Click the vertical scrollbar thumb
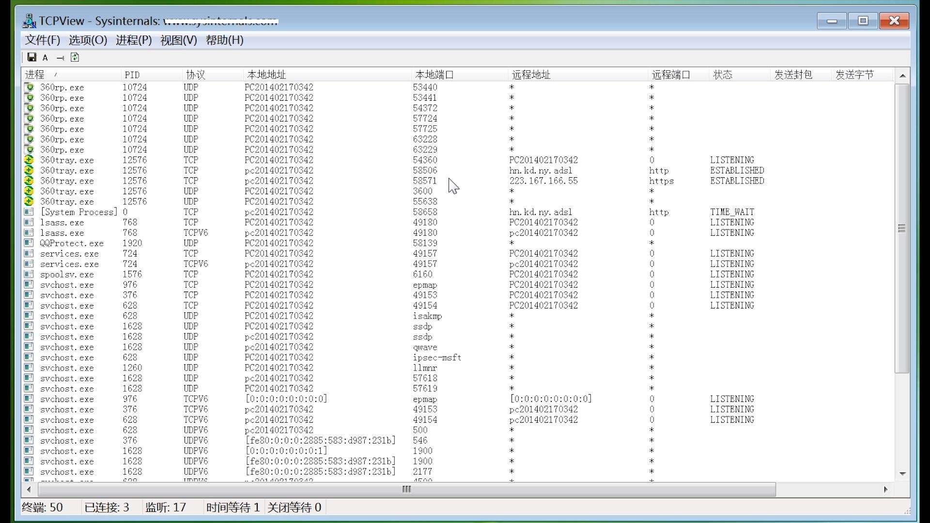The width and height of the screenshot is (930, 523). 902,228
